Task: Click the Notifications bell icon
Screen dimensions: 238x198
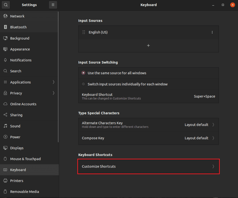Action: point(5,60)
